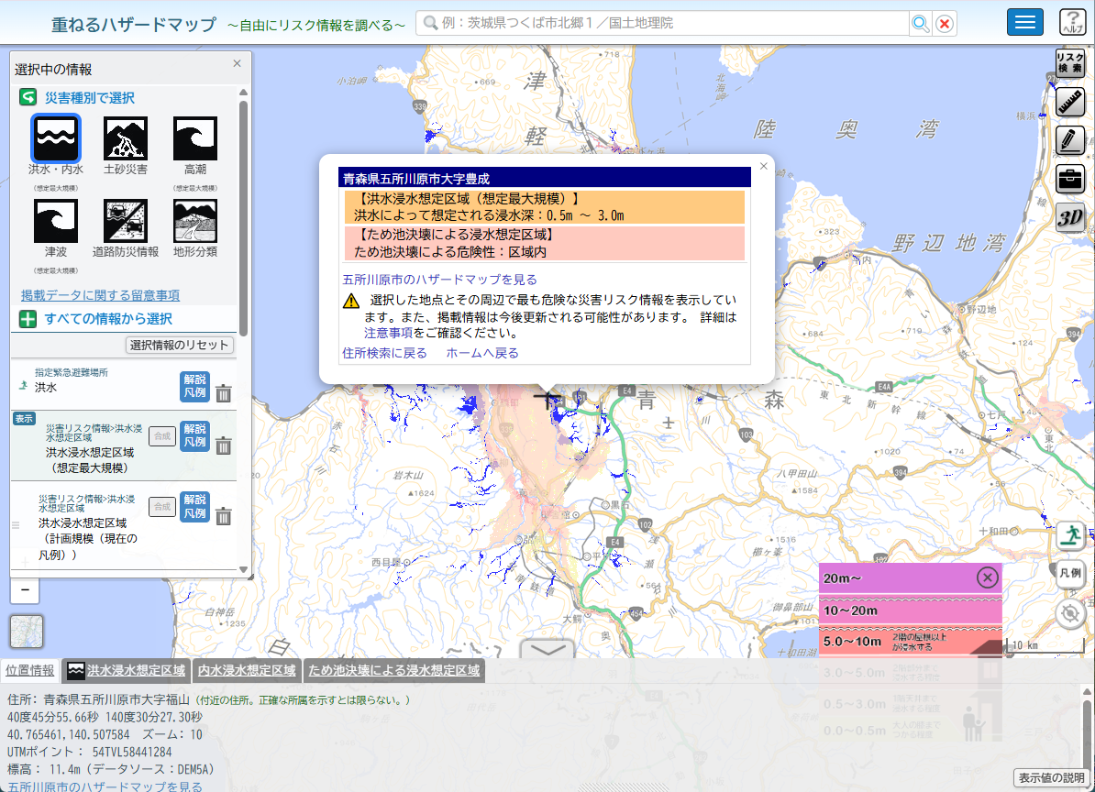Open the ため池決壊による浸水想定区域 tab
The width and height of the screenshot is (1095, 792).
(x=393, y=671)
